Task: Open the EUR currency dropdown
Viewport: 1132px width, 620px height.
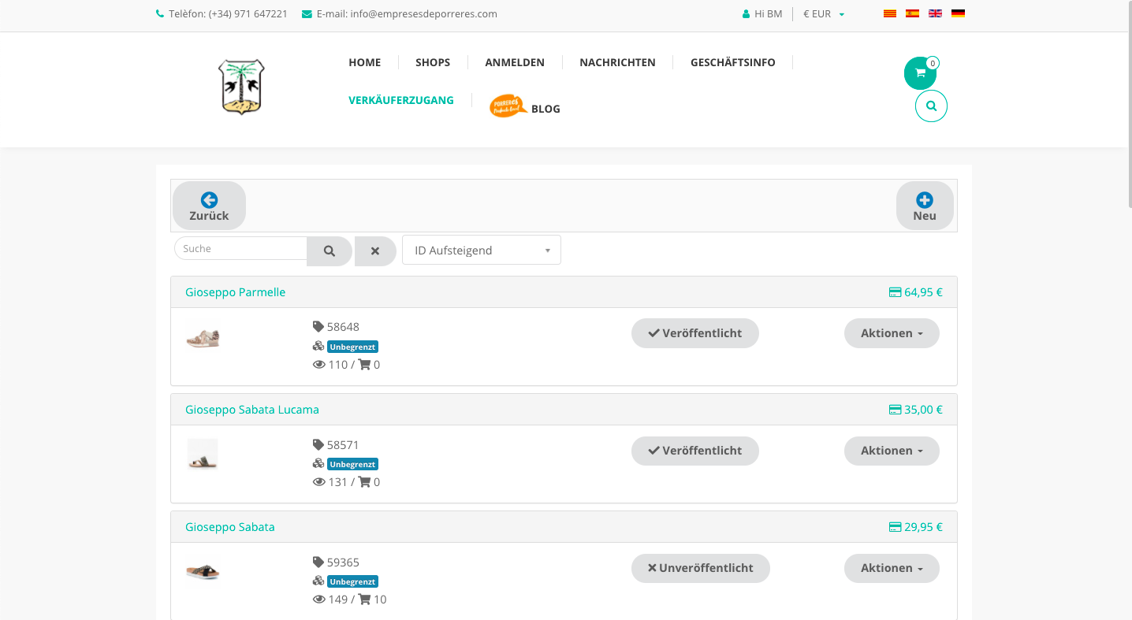Action: pos(824,14)
